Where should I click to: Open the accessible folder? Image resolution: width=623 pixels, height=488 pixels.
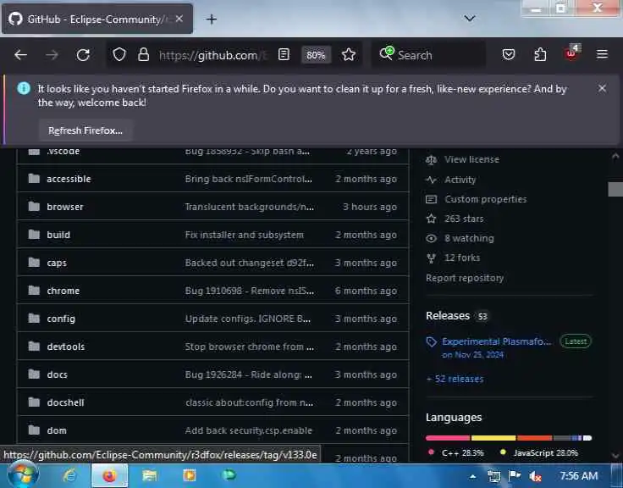pyautogui.click(x=69, y=179)
